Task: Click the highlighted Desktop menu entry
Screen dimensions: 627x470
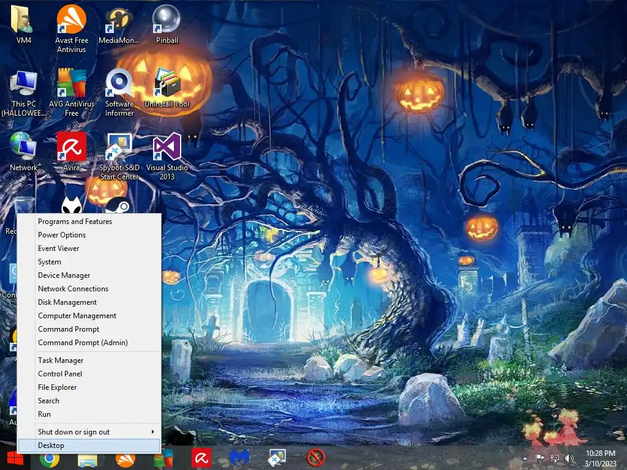Action: tap(89, 446)
